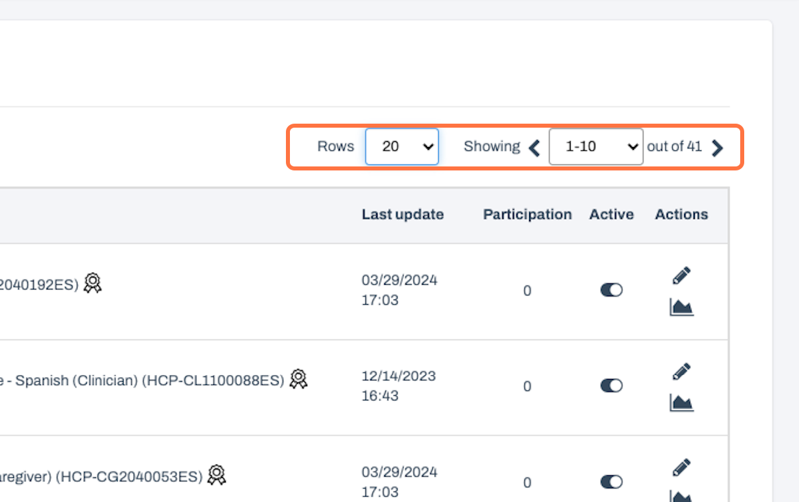Click the Active column header
Viewport: 799px width, 502px height.
pyautogui.click(x=611, y=214)
